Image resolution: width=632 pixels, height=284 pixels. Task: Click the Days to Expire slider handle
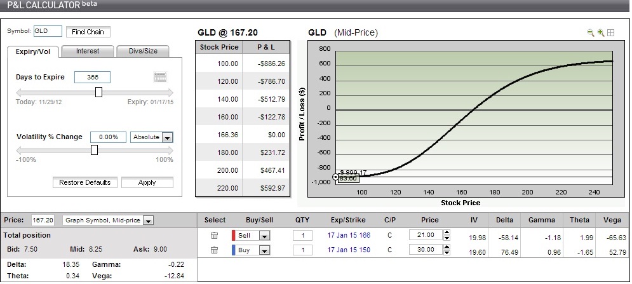coord(98,92)
